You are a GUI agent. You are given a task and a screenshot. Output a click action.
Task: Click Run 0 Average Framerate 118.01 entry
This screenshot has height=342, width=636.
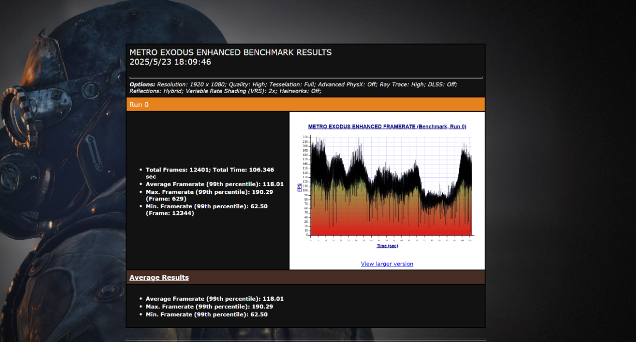[215, 184]
